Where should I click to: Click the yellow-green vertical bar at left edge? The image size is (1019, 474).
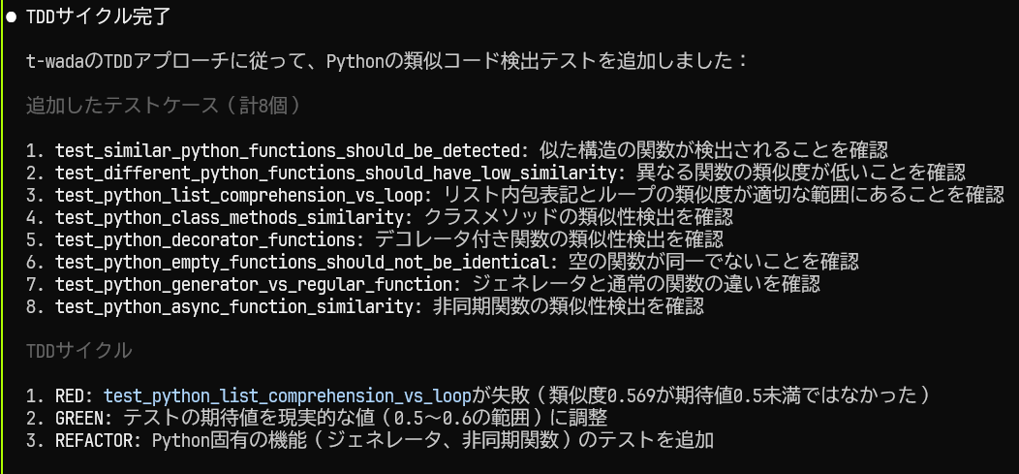(x=2, y=237)
